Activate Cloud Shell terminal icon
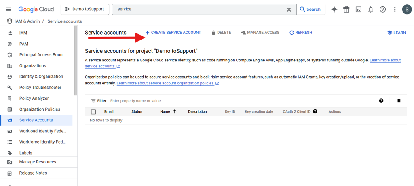This screenshot has height=186, width=414. pos(358,9)
